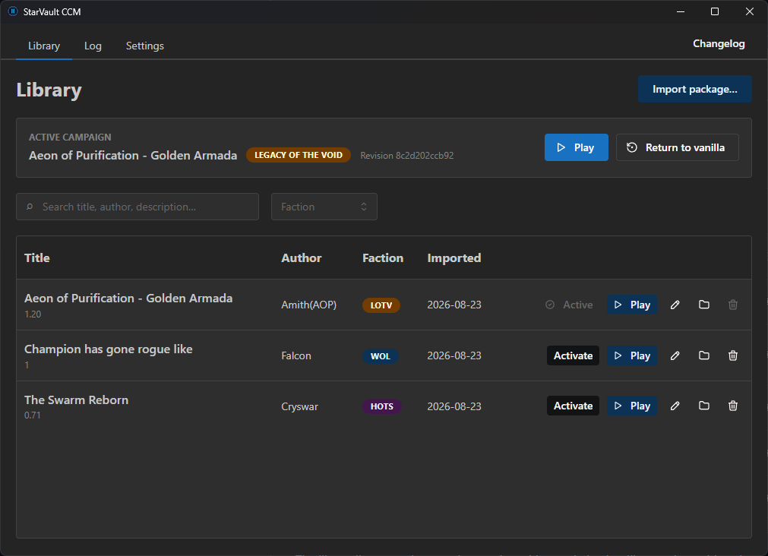Open folder for The Swarm Reborn
768x556 pixels.
point(704,406)
